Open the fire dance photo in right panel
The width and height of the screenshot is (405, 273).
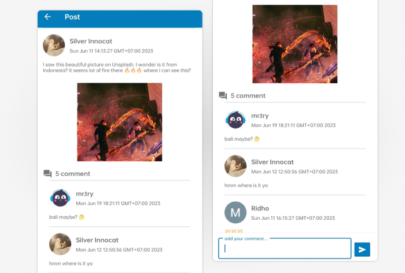[x=294, y=44]
